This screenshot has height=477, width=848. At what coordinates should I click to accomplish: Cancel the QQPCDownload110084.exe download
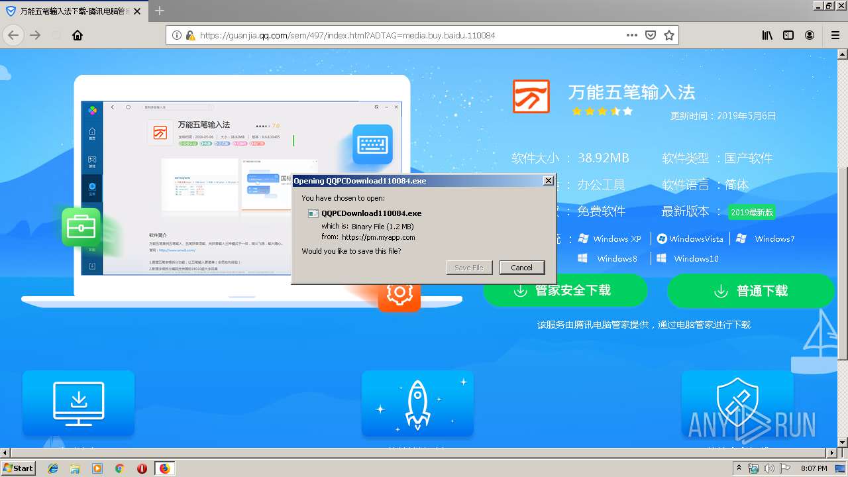pos(521,268)
